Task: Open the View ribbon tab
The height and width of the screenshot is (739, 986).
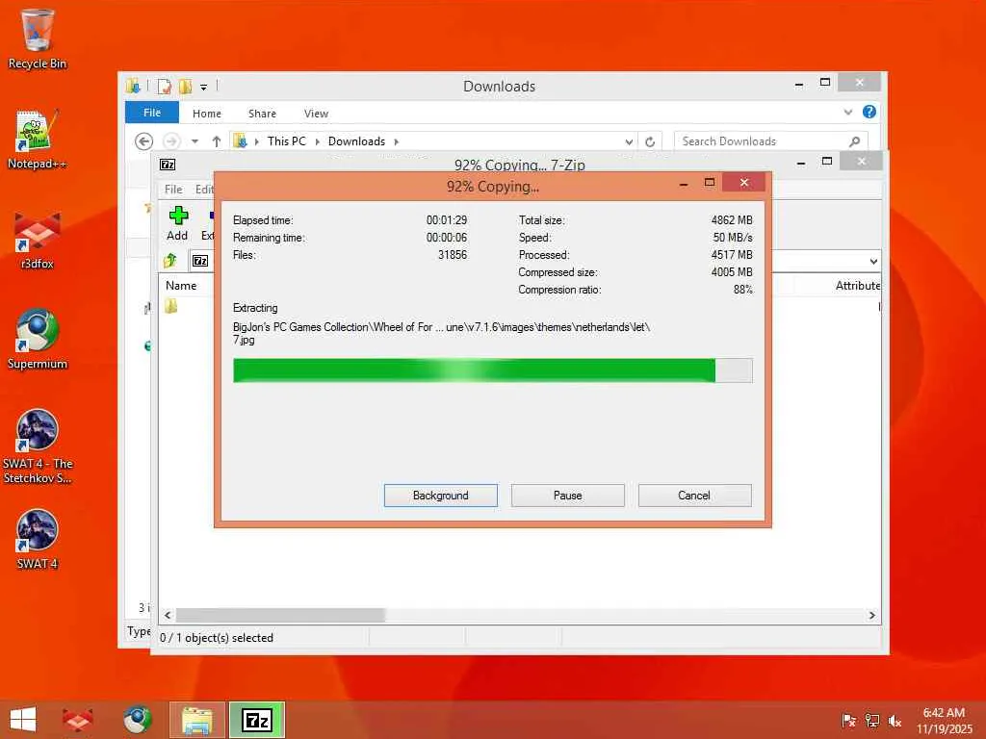Action: 316,114
